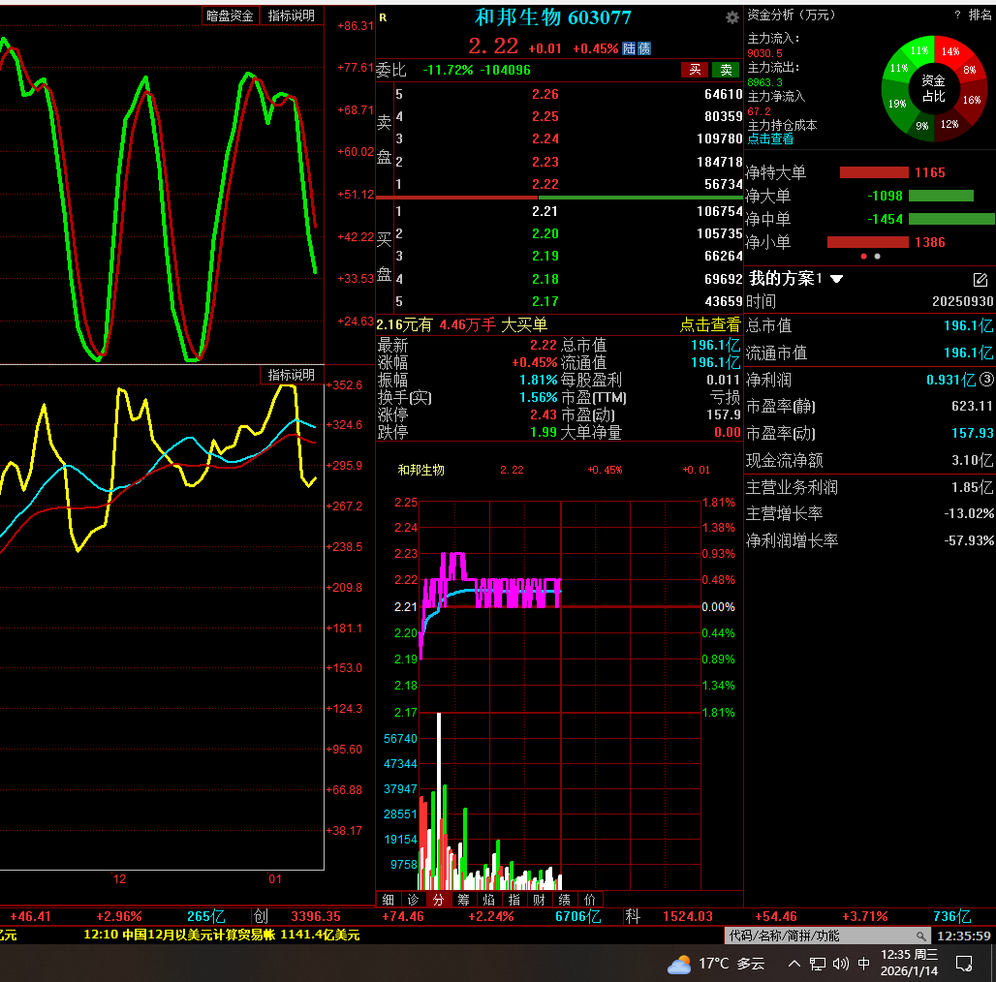The width and height of the screenshot is (996, 982).
Task: Click 市盈率(动) value 157.93
Action: pyautogui.click(x=972, y=433)
